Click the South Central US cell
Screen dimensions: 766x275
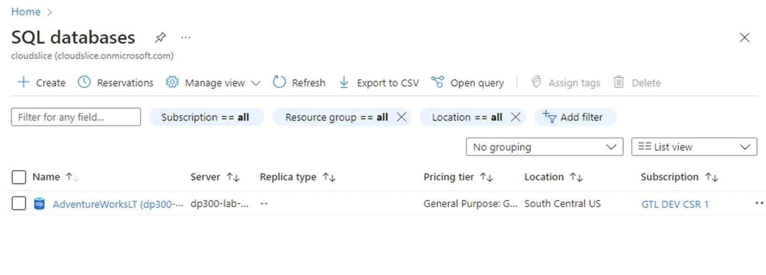pos(562,204)
